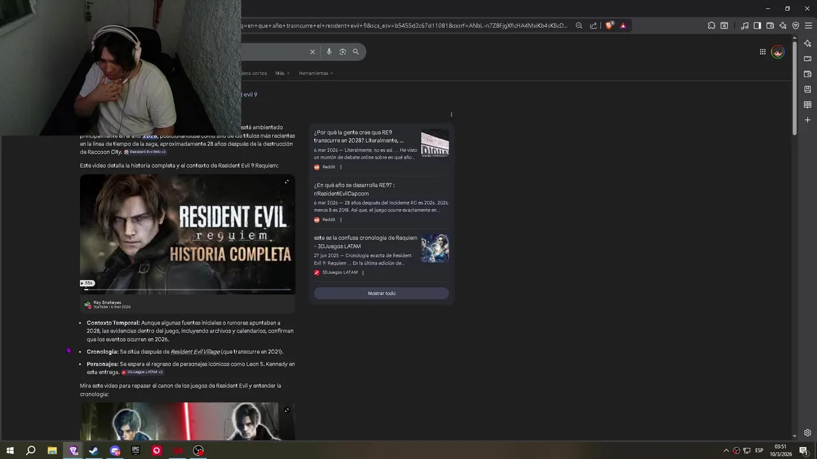The image size is (817, 459).
Task: Show hidden system tray icons
Action: (x=726, y=451)
